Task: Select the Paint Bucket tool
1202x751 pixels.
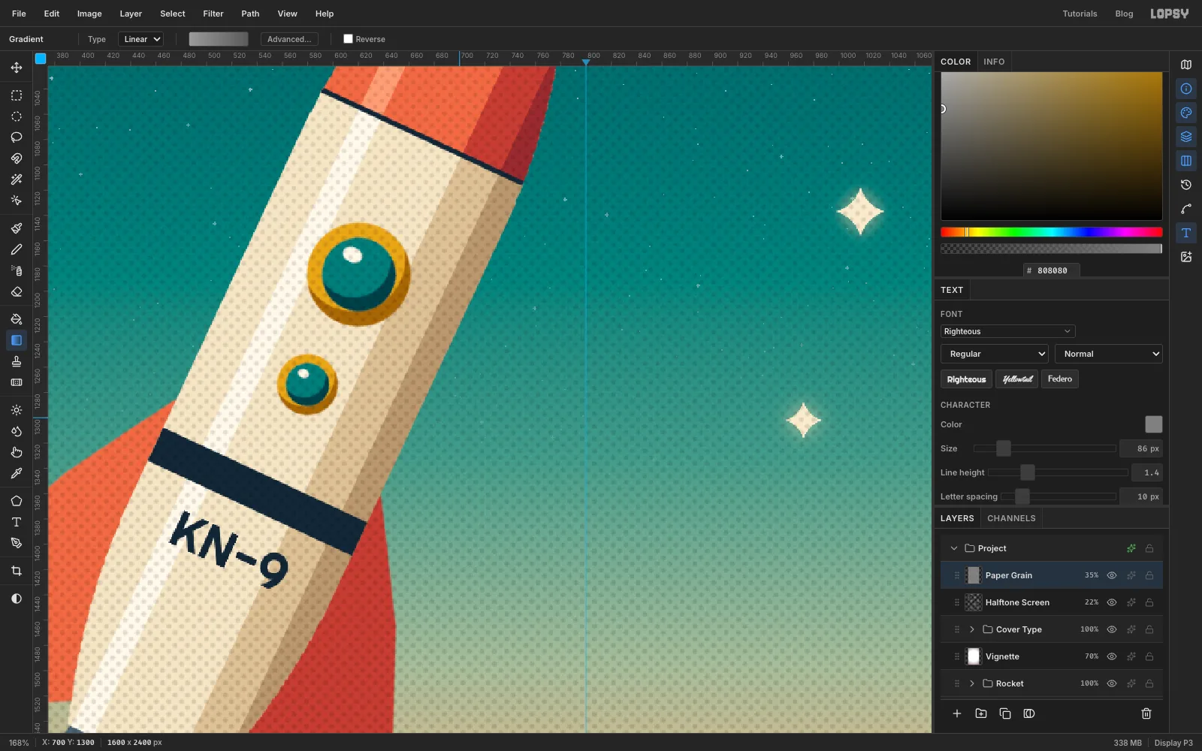Action: pos(17,319)
